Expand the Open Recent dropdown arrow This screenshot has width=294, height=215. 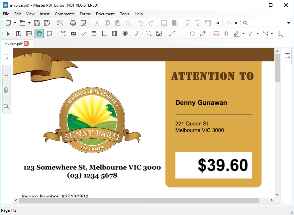[29, 23]
